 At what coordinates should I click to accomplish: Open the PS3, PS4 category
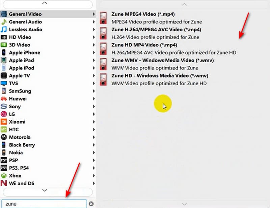48,168
